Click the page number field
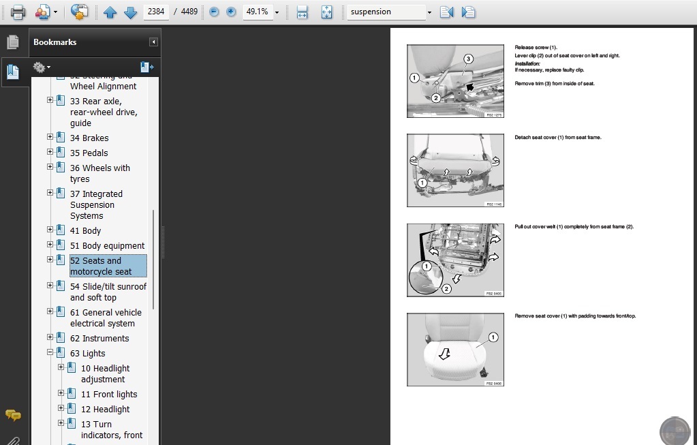697x445 pixels. click(x=155, y=12)
